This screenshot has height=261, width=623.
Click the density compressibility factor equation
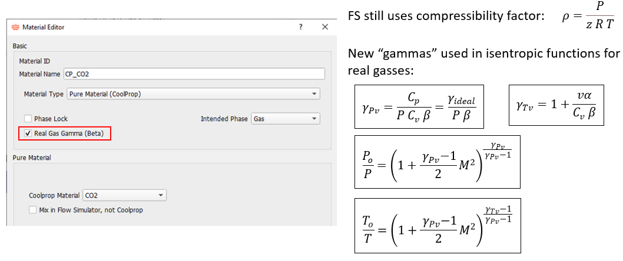click(588, 17)
